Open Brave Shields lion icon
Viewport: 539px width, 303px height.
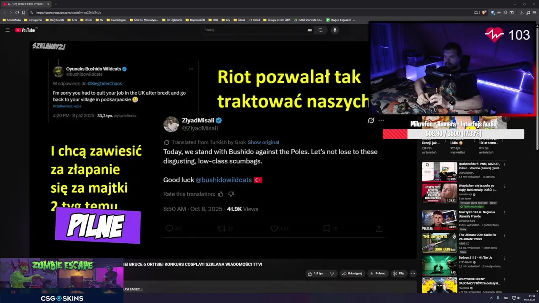tap(484, 13)
